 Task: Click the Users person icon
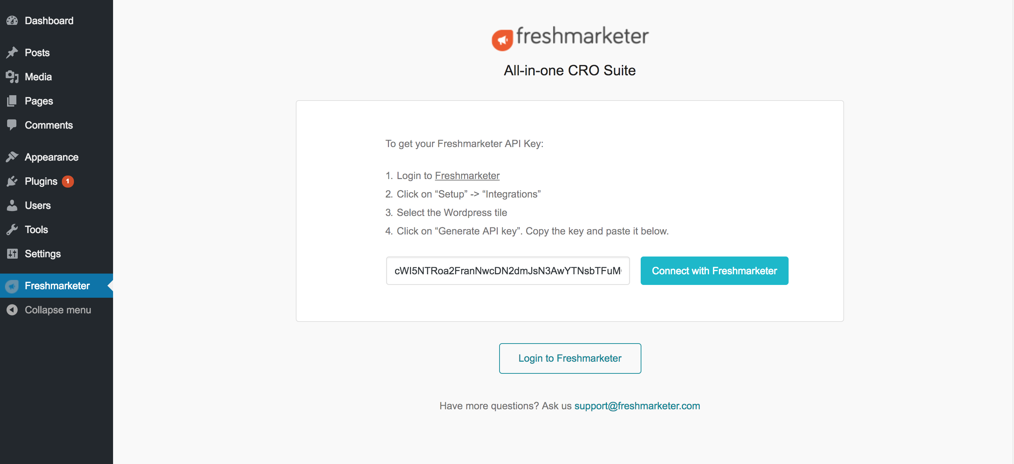(12, 205)
